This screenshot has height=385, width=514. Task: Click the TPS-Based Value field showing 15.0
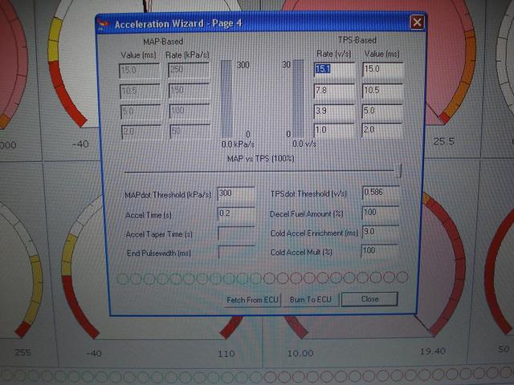tap(382, 70)
